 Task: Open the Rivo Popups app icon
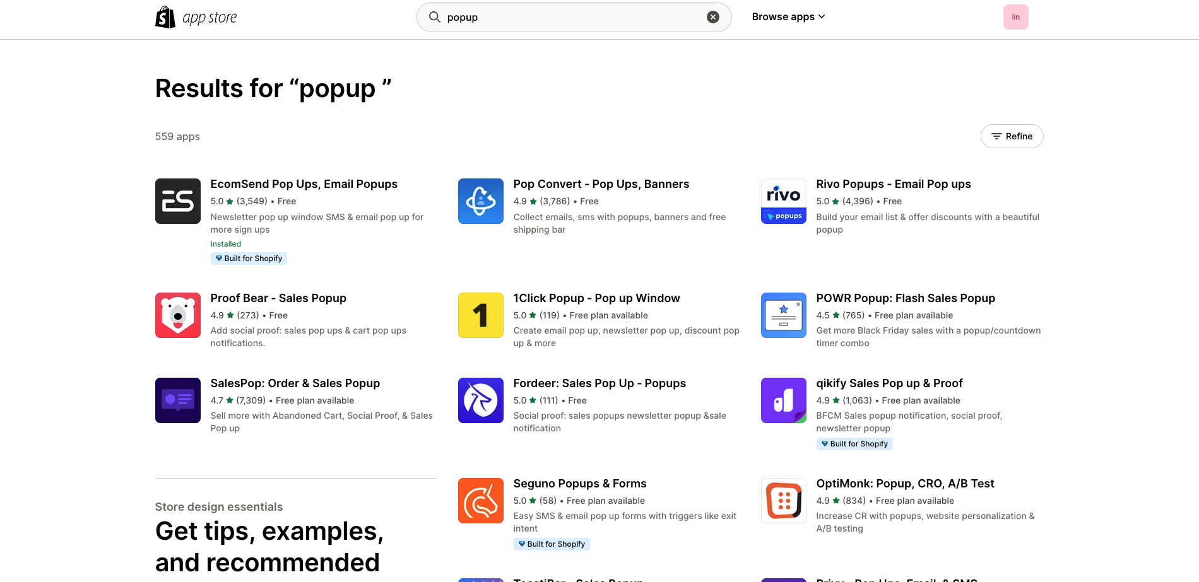tap(784, 201)
